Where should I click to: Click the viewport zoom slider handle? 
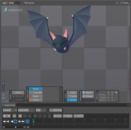pyautogui.click(x=3, y=83)
